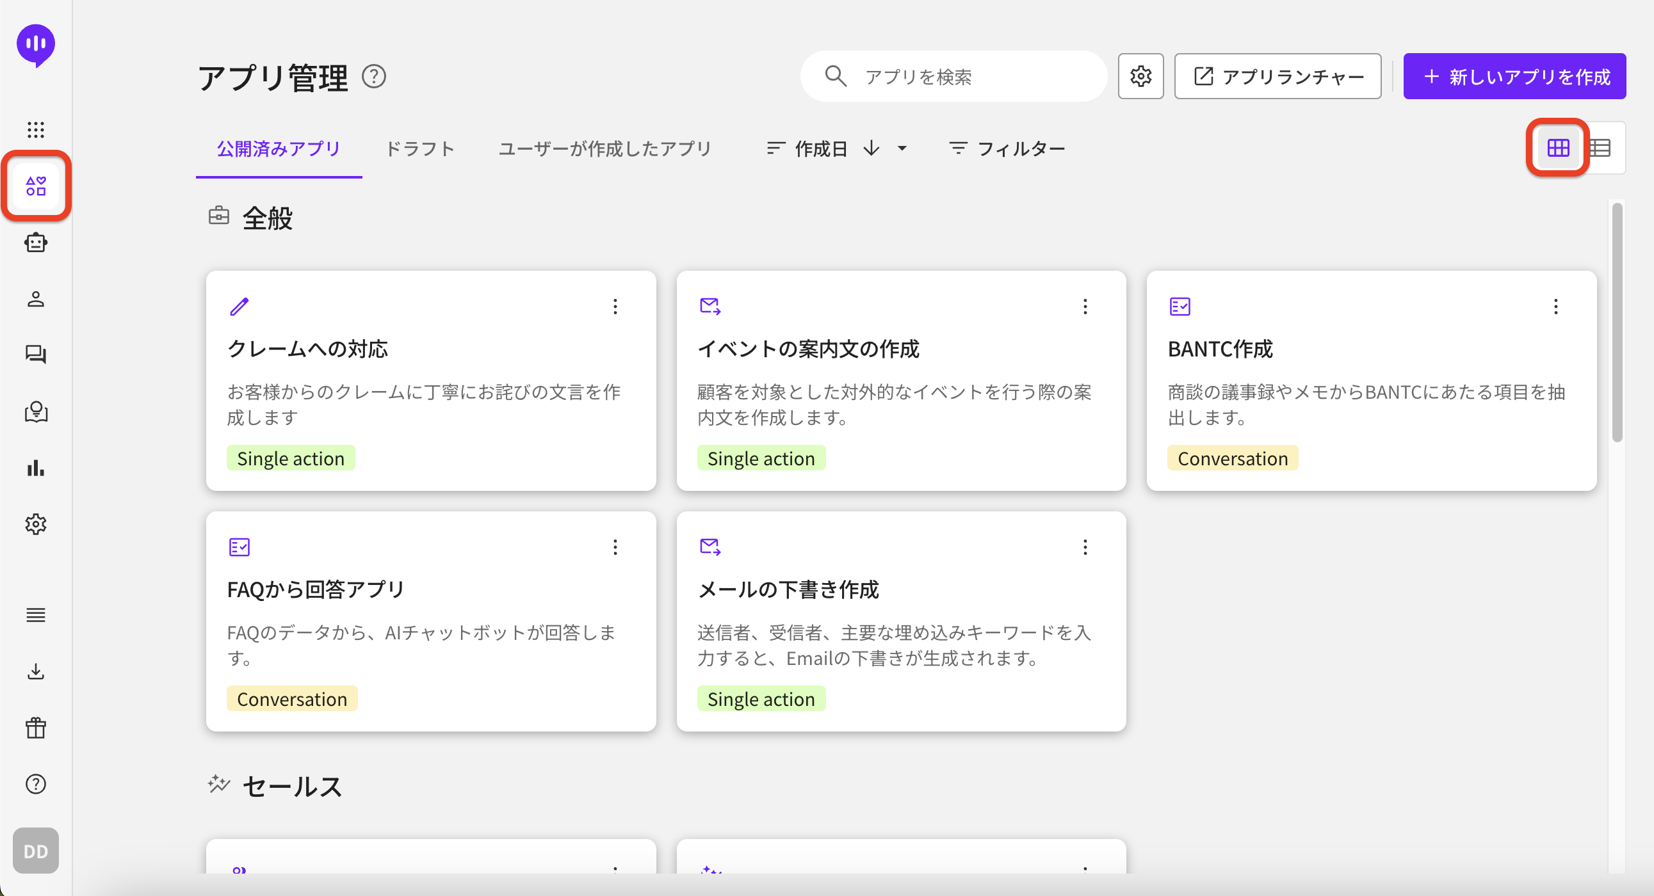1654x896 pixels.
Task: Open the アプリランチャー button
Action: point(1277,76)
